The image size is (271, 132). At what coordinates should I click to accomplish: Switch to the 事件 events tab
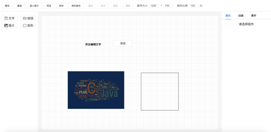click(253, 16)
